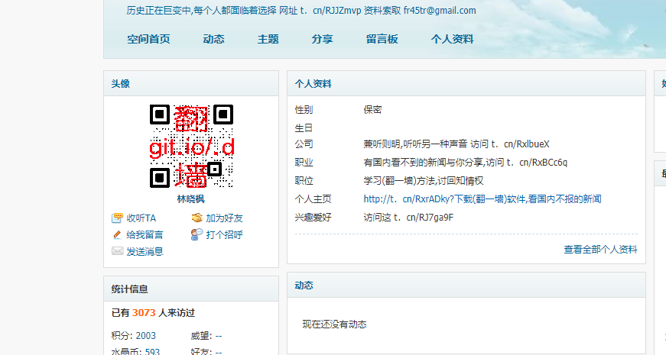The height and width of the screenshot is (355, 666).
Task: Click the 威望 value dashes
Action: coord(219,335)
